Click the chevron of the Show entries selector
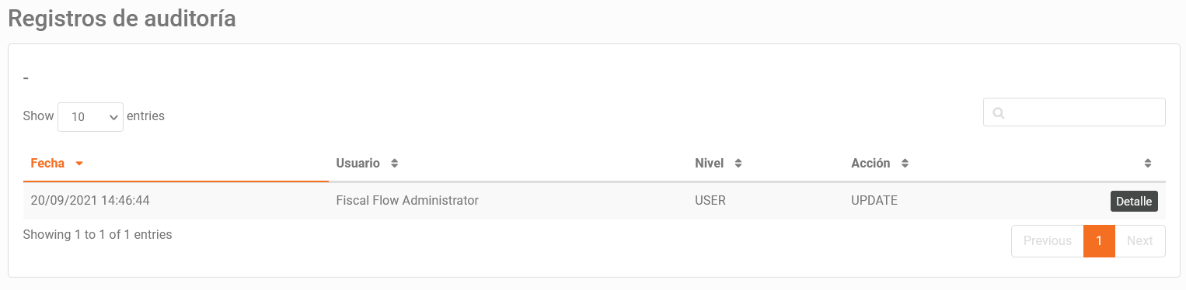 [113, 117]
